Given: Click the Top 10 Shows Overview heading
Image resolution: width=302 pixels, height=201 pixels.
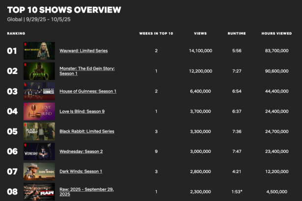Looking at the screenshot, I should [64, 10].
